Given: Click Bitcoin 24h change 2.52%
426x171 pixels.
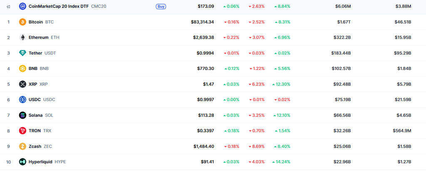Looking at the screenshot, I should pyautogui.click(x=256, y=22).
